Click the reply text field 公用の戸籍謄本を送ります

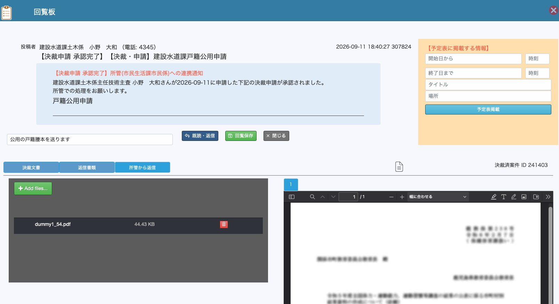pos(90,140)
